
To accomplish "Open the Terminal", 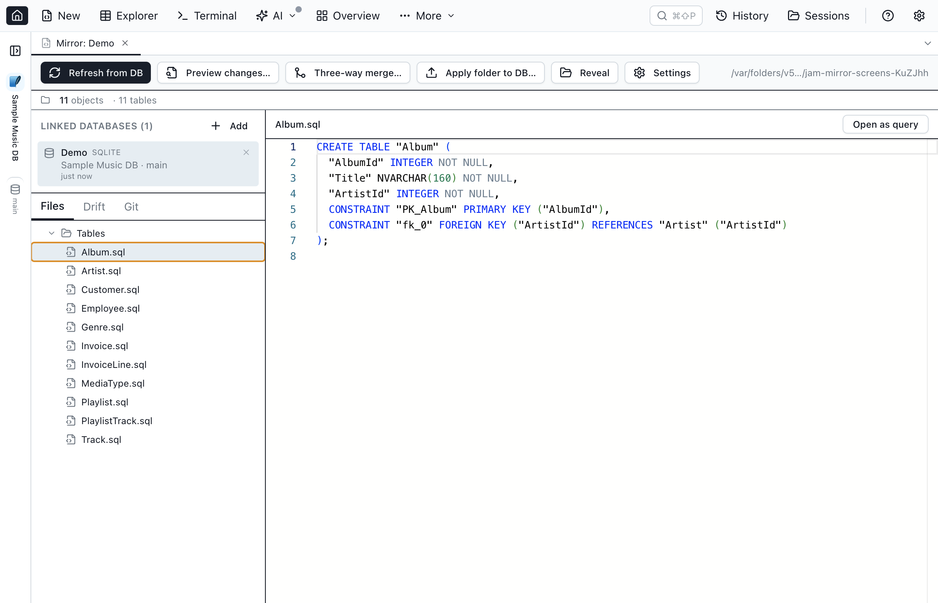I will 207,16.
